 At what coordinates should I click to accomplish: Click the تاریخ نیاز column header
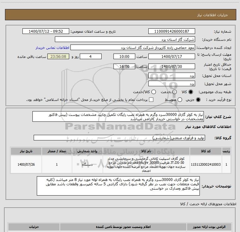coord(26,151)
